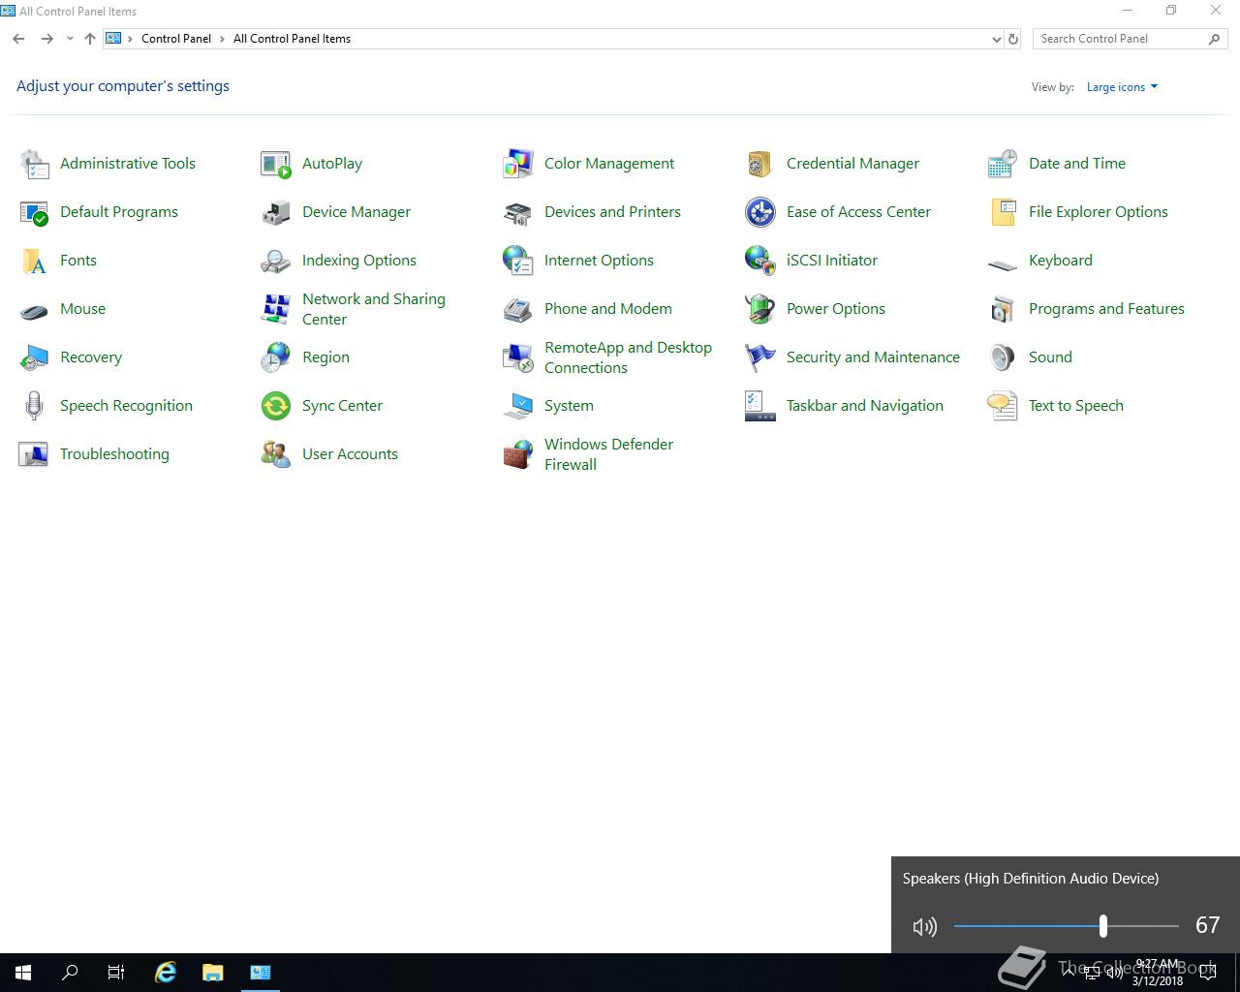Open the Network and Sharing Center icon
1240x992 pixels.
[x=276, y=309]
